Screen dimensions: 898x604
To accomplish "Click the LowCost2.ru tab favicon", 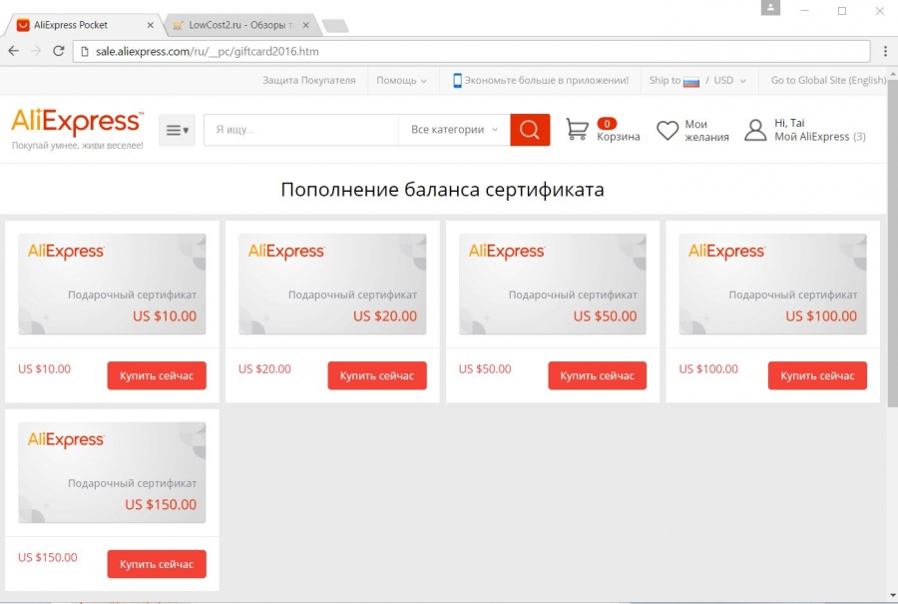I will click(179, 25).
